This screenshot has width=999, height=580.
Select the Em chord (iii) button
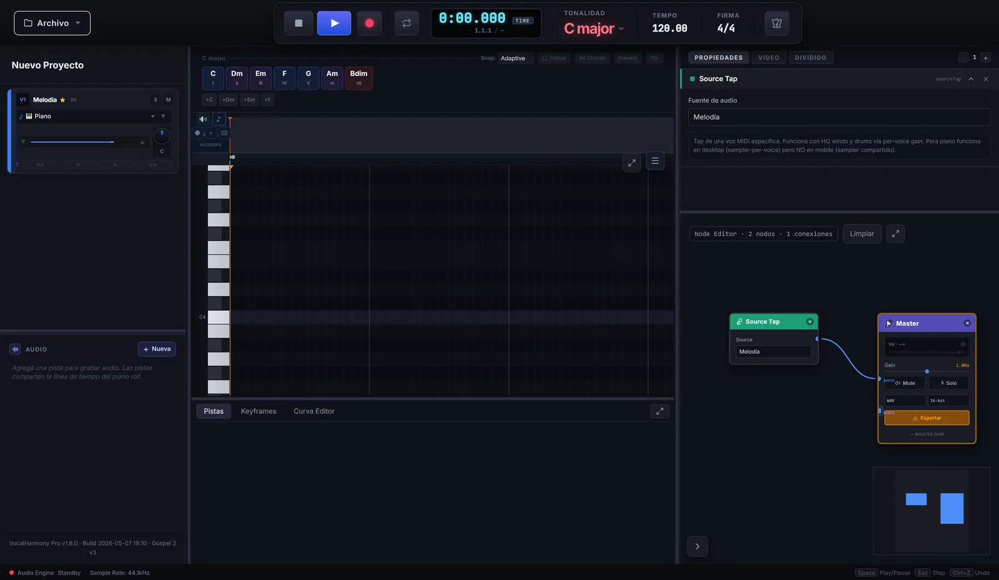[260, 78]
